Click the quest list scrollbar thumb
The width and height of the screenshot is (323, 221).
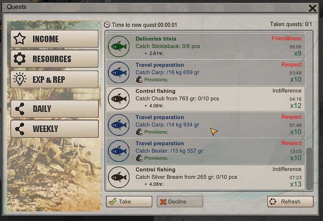309,169
